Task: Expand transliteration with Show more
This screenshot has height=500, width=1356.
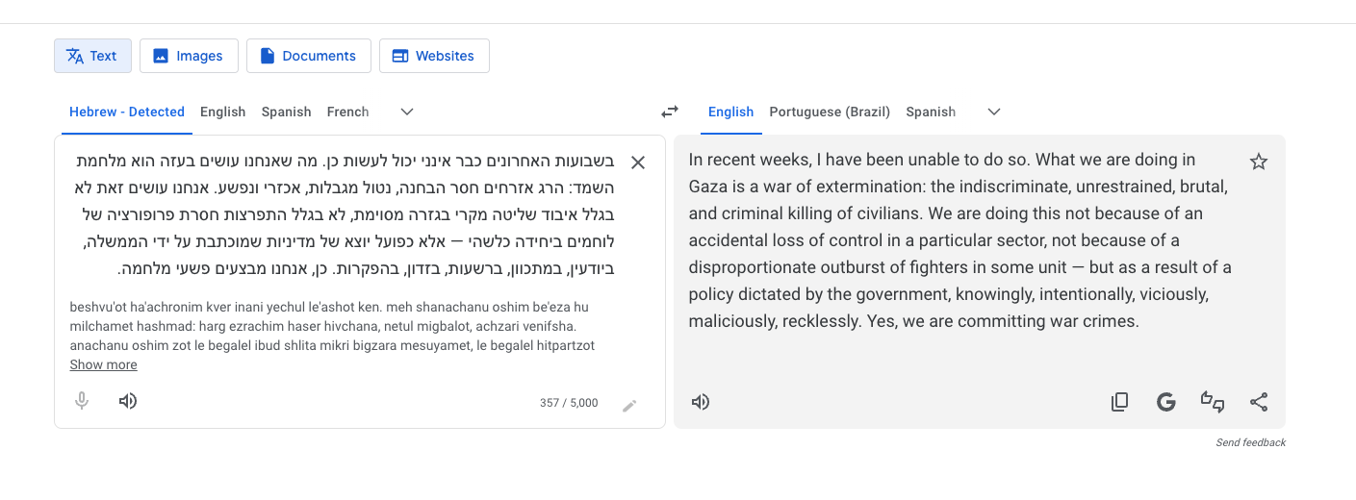Action: pos(103,364)
